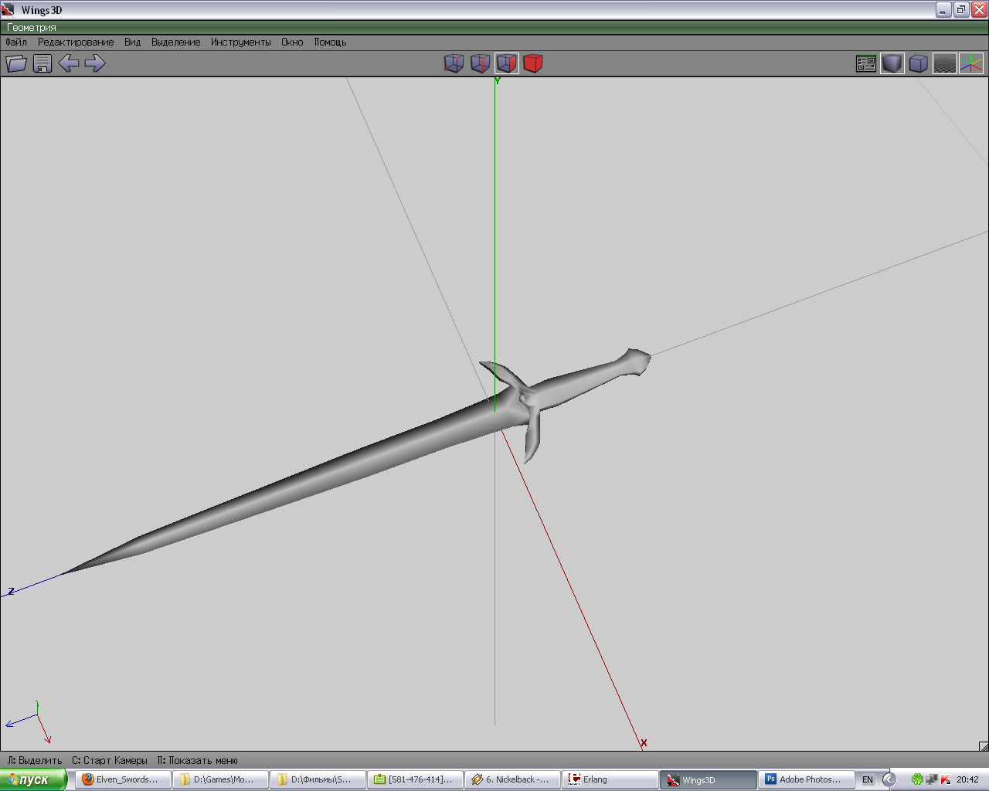The image size is (989, 791).
Task: Switch to Erlang taskbar button
Action: (x=610, y=779)
